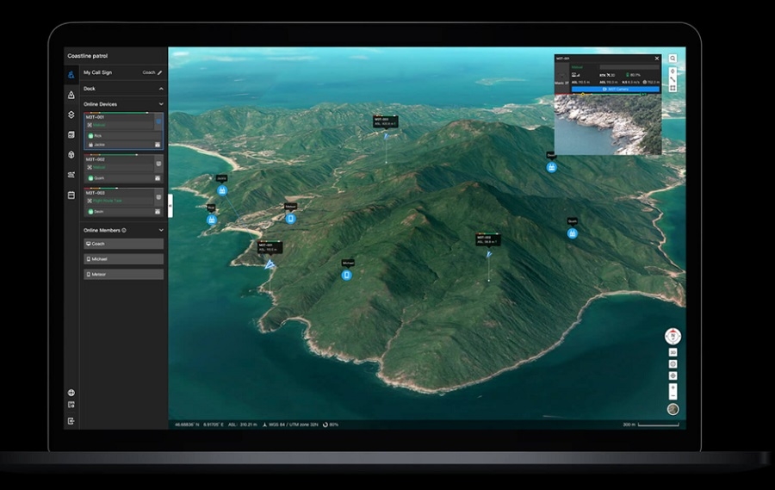This screenshot has width=775, height=490.
Task: Open the layers sidebar icon
Action: 71,115
